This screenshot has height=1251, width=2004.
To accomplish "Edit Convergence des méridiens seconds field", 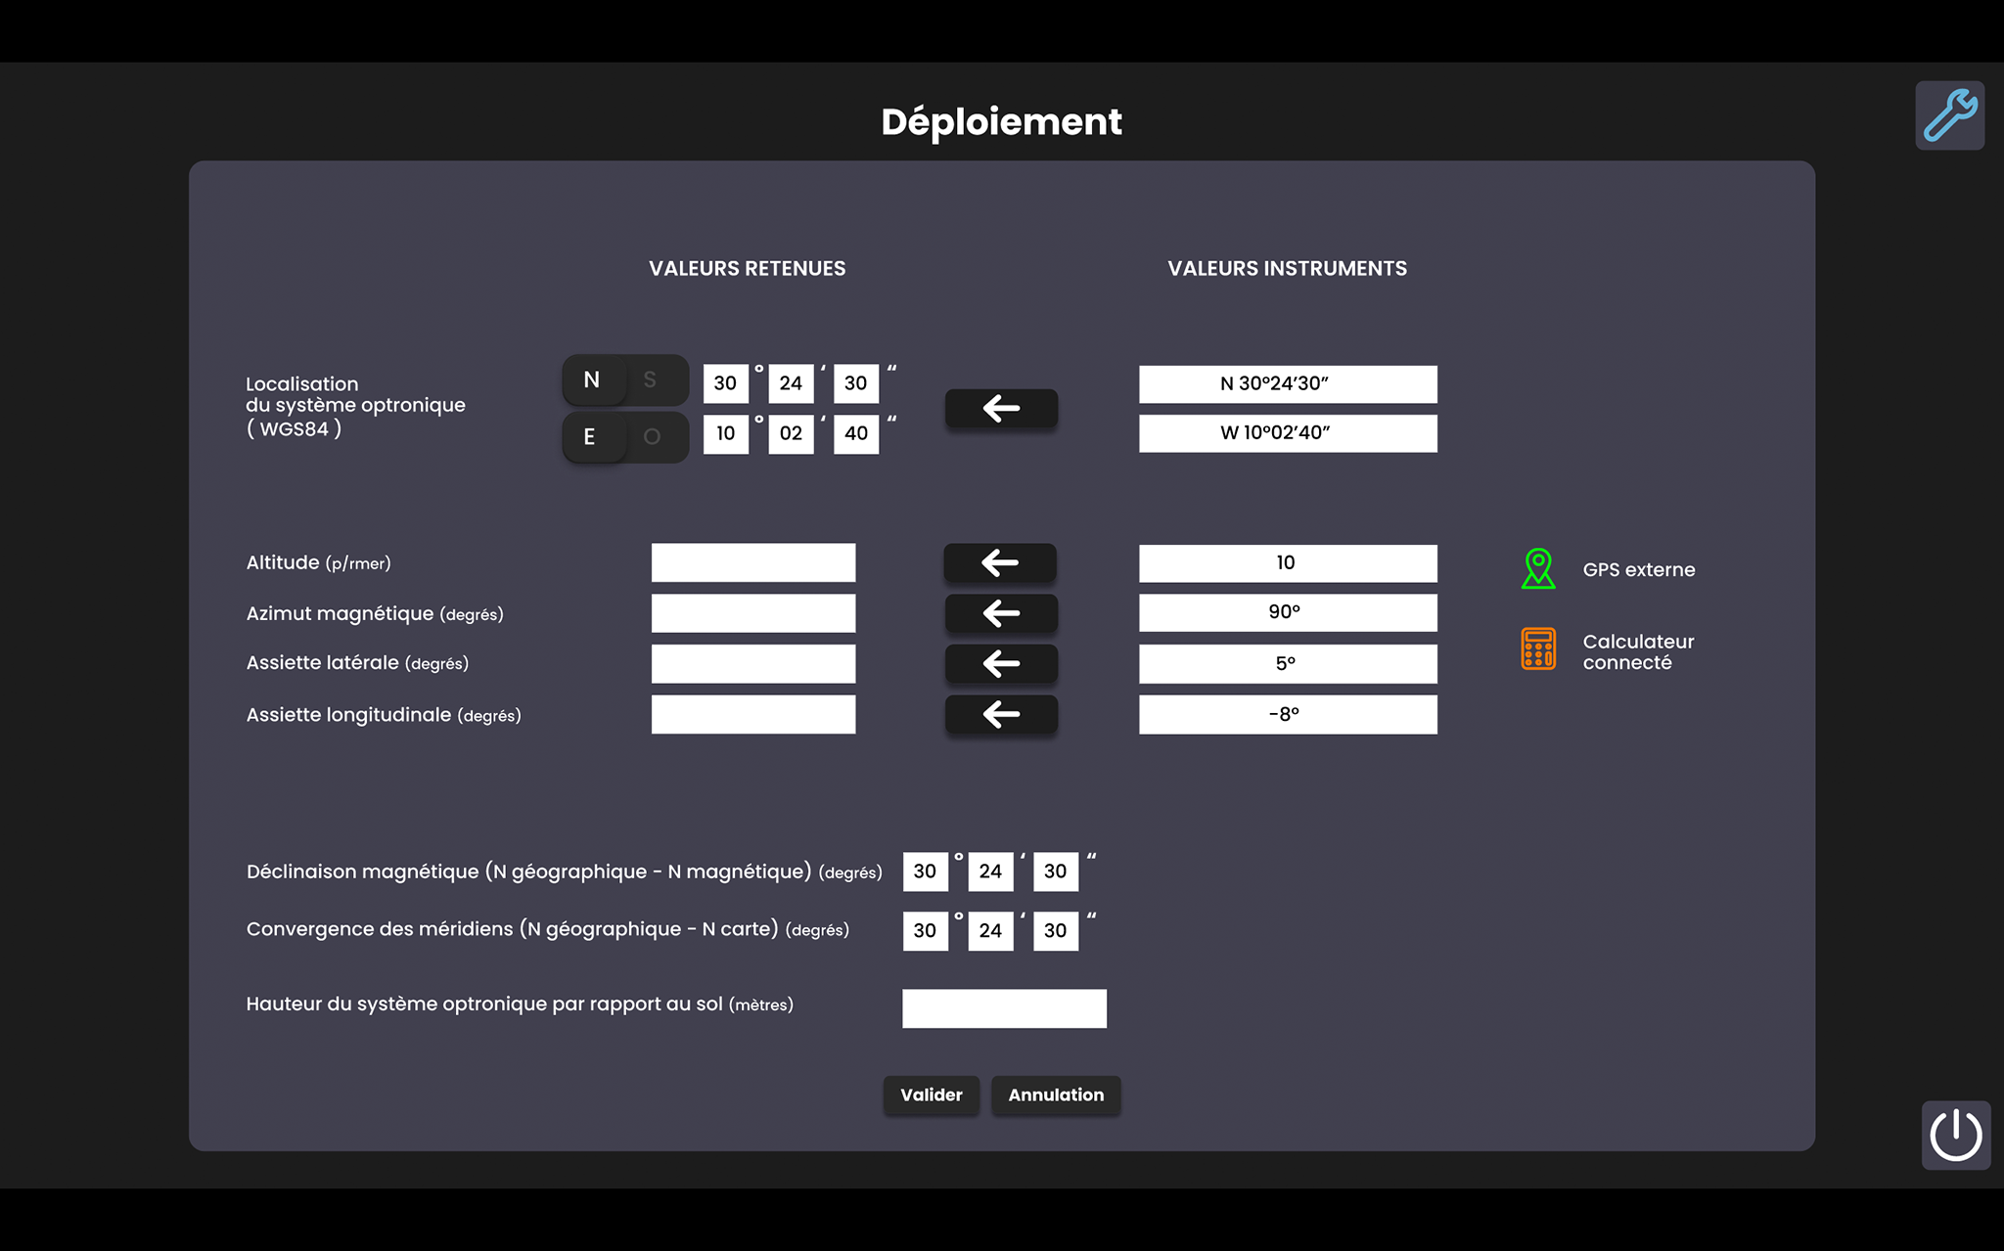I will point(1055,930).
